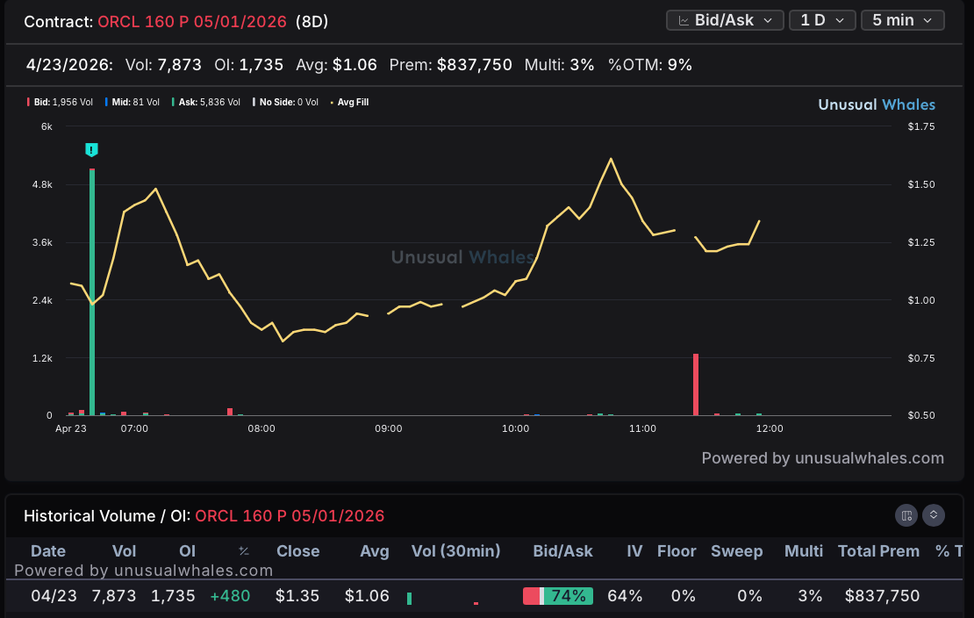Sort by the Total Prem column header
The width and height of the screenshot is (974, 618).
coord(878,551)
